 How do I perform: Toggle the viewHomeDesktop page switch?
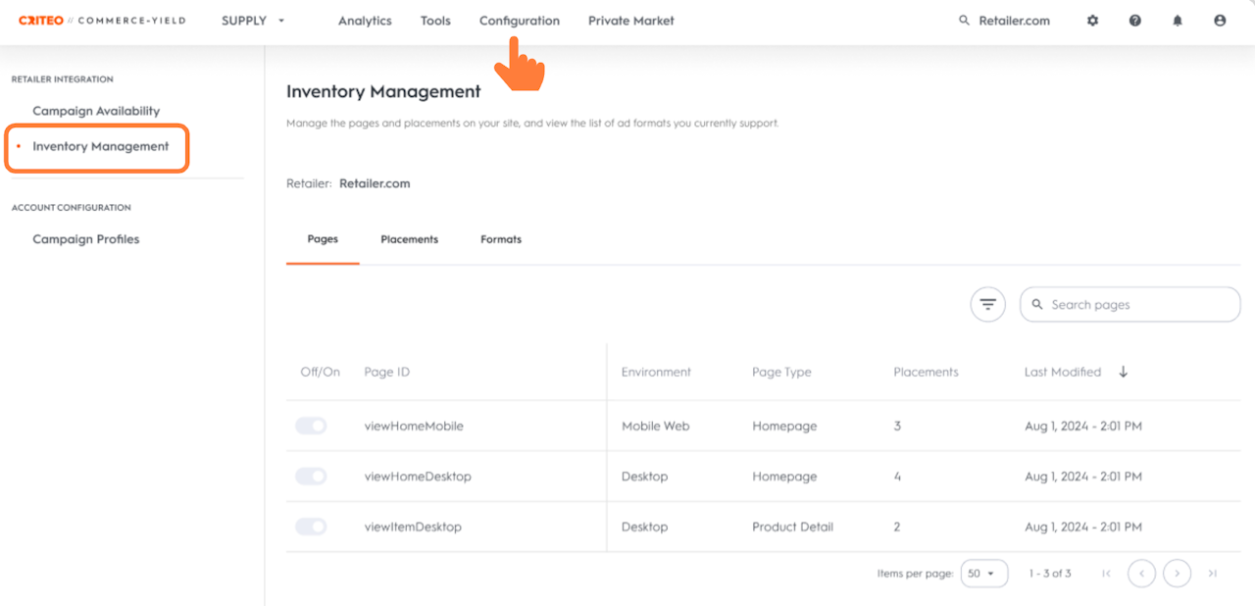click(x=311, y=476)
